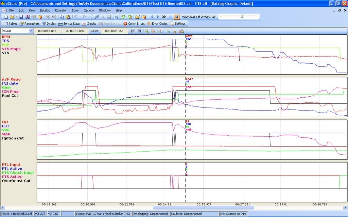This screenshot has height=217, width=348.
Task: Click the second green circular download icon
Action: [130, 17]
